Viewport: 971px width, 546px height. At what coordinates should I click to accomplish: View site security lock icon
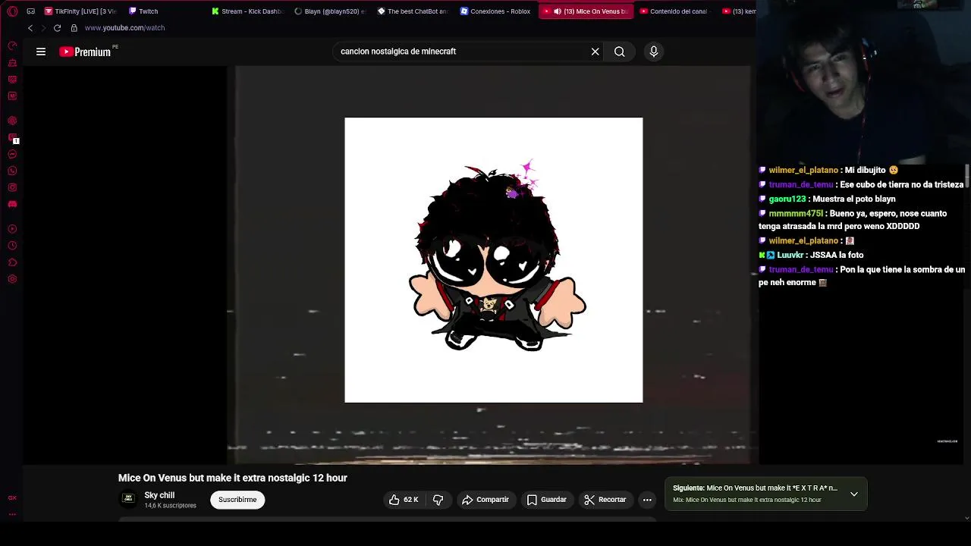click(x=74, y=28)
